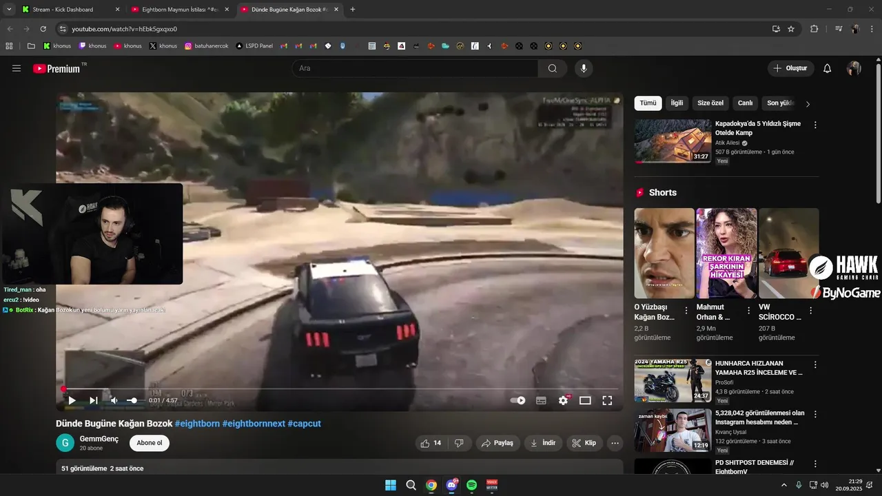The image size is (882, 496).
Task: Open O Yüzbaşı Kağan Bozok short
Action: (x=664, y=254)
